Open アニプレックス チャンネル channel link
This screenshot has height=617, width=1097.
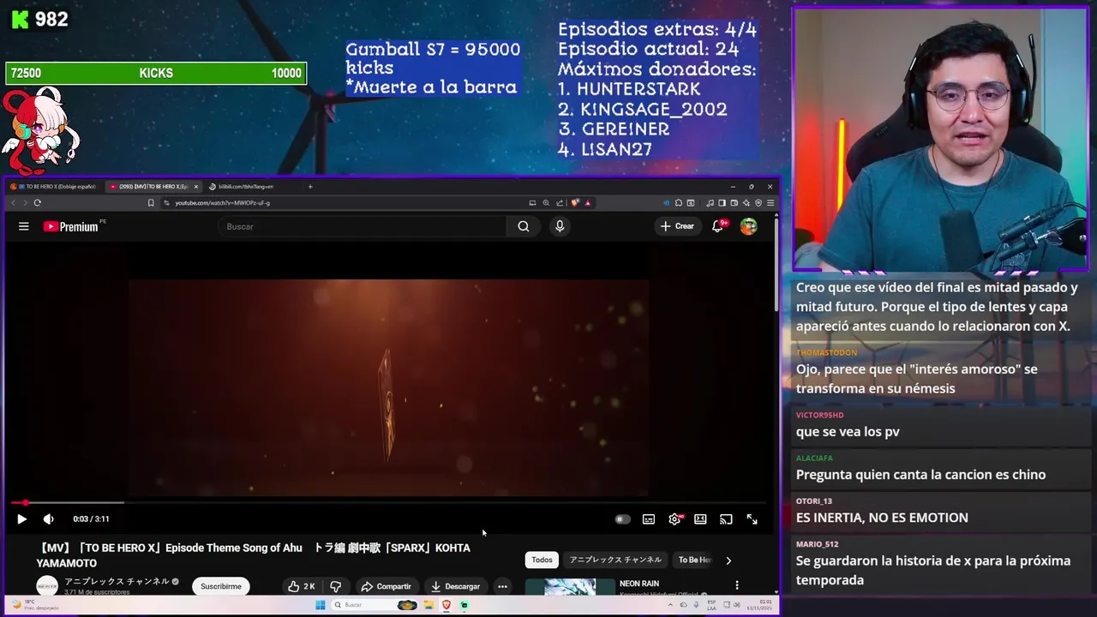[x=117, y=581]
